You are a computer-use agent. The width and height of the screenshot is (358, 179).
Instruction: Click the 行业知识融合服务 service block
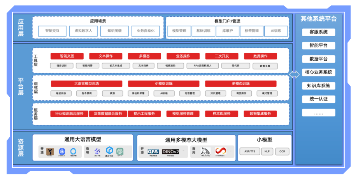click(x=67, y=114)
